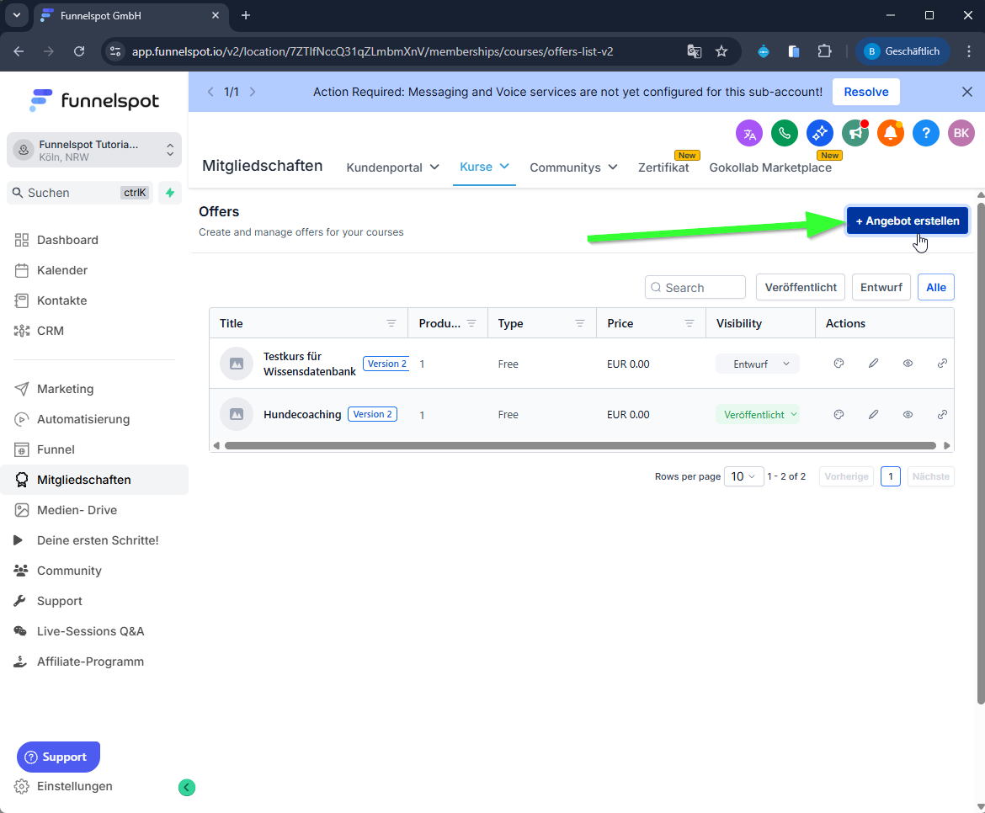This screenshot has width=985, height=813.
Task: Bookmark this page with star icon
Action: [x=721, y=51]
